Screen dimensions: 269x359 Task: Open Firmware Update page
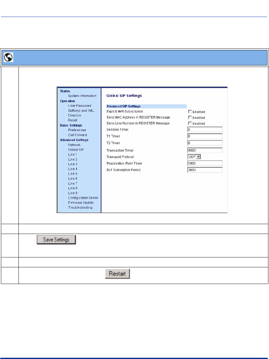tap(81, 202)
